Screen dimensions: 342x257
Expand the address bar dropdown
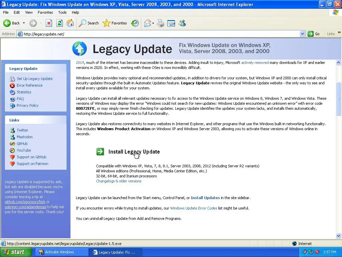tap(302, 34)
